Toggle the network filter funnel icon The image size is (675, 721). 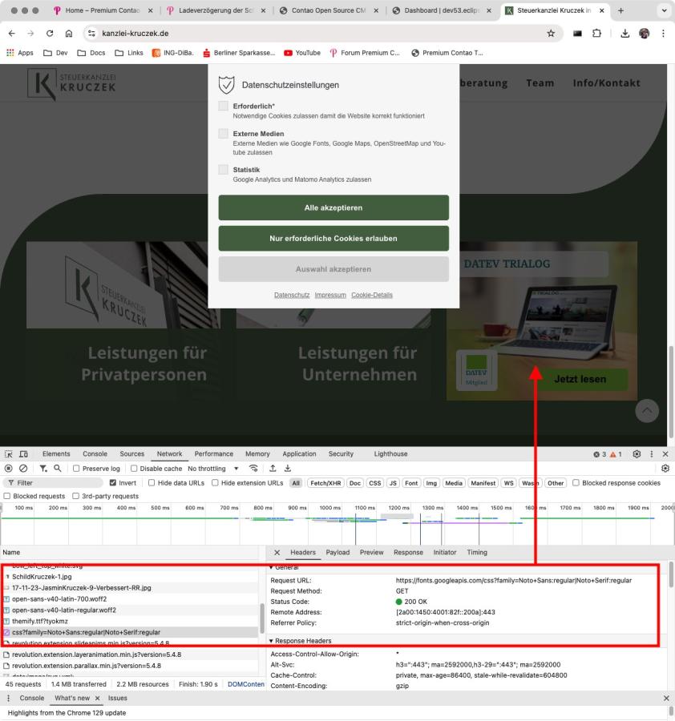pyautogui.click(x=42, y=468)
